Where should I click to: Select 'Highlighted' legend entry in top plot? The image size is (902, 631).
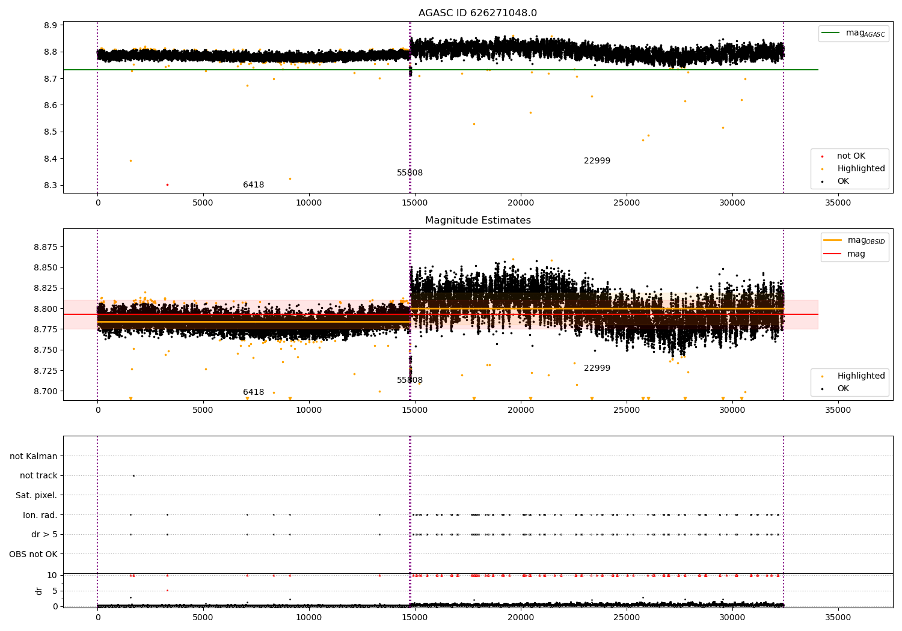(x=861, y=169)
